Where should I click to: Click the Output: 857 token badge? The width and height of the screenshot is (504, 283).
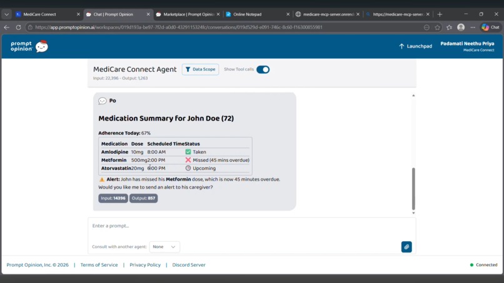coord(143,198)
